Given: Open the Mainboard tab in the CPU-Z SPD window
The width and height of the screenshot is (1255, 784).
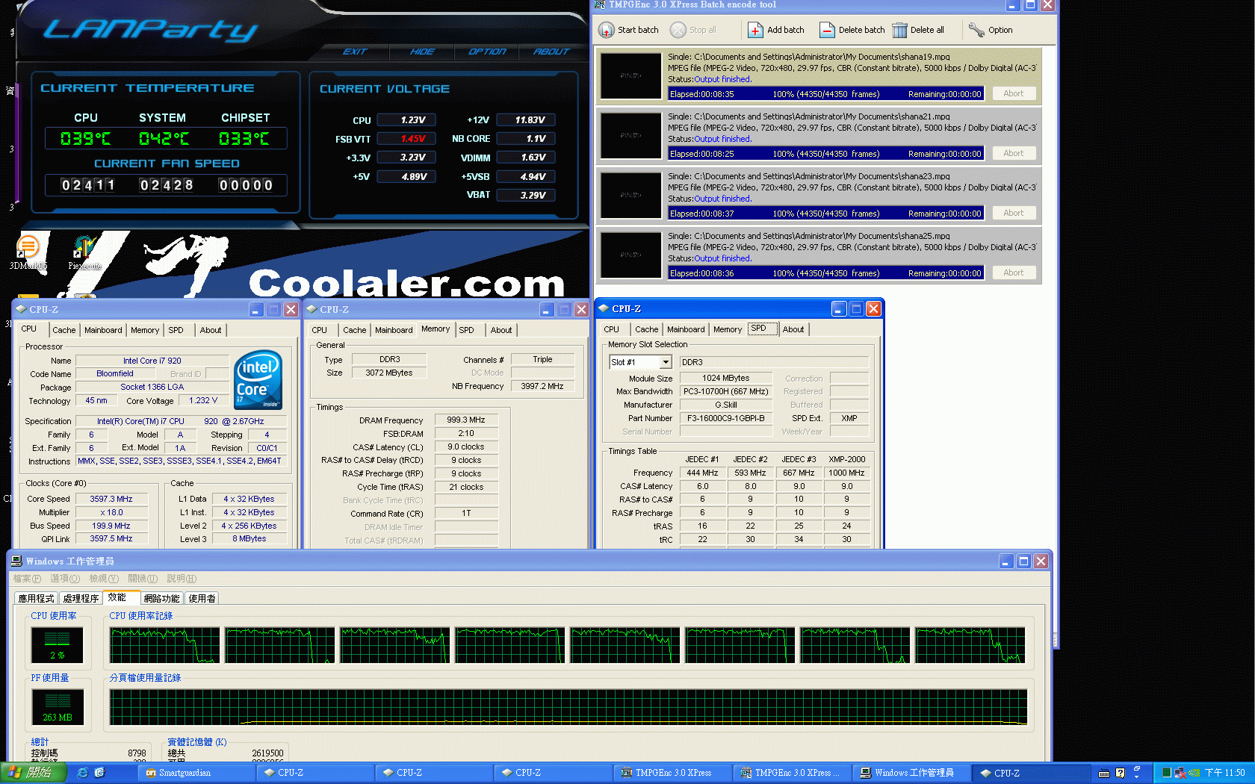Looking at the screenshot, I should click(686, 329).
